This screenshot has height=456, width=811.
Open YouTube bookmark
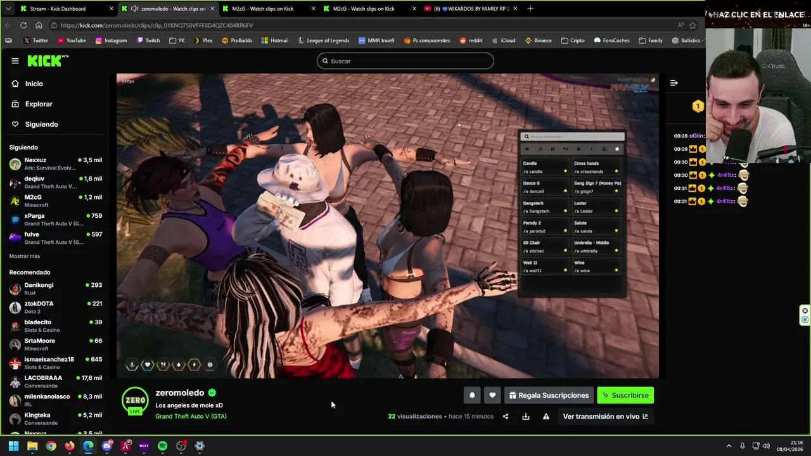pos(72,41)
